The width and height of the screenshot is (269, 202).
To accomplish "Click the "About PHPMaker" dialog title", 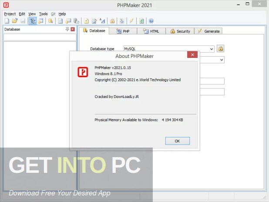I will point(134,56).
